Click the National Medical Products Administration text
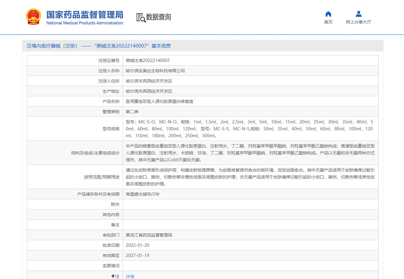Image resolution: width=404 pixels, height=279 pixels. click(85, 23)
